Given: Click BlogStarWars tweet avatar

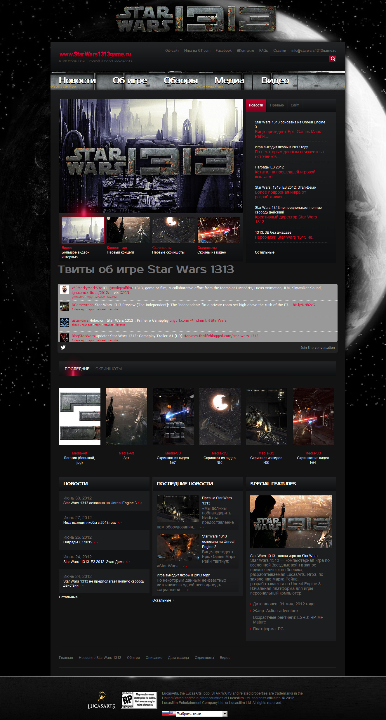Looking at the screenshot, I should [65, 337].
